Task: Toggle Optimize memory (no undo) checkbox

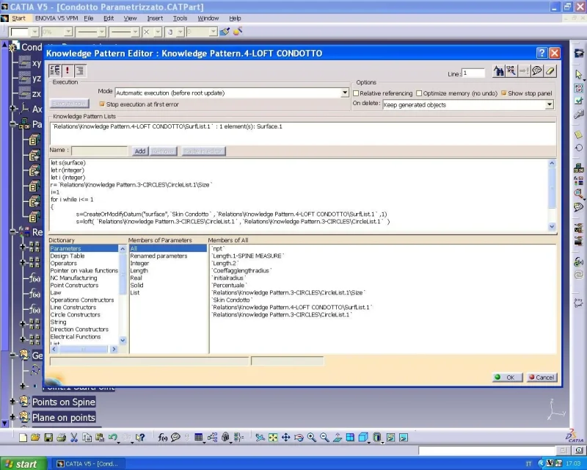Action: click(x=419, y=93)
